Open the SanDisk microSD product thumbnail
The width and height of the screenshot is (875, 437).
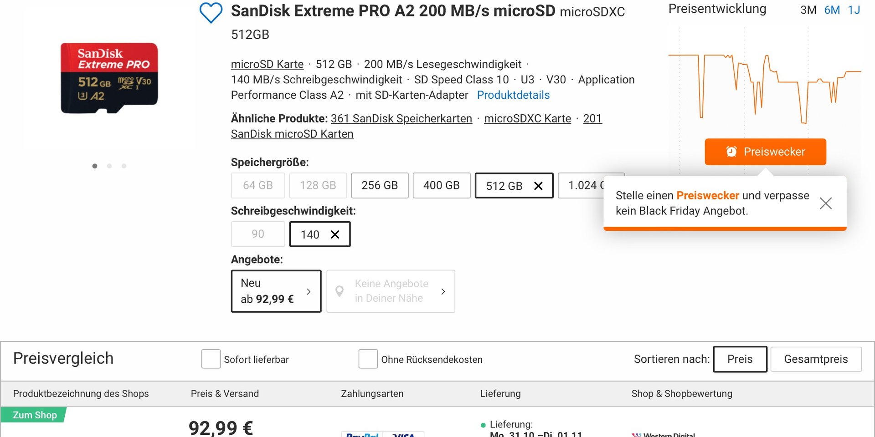pyautogui.click(x=109, y=78)
